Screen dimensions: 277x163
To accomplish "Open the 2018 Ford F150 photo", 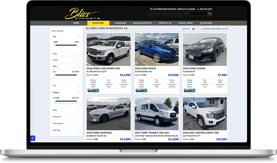I will pyautogui.click(x=108, y=49).
